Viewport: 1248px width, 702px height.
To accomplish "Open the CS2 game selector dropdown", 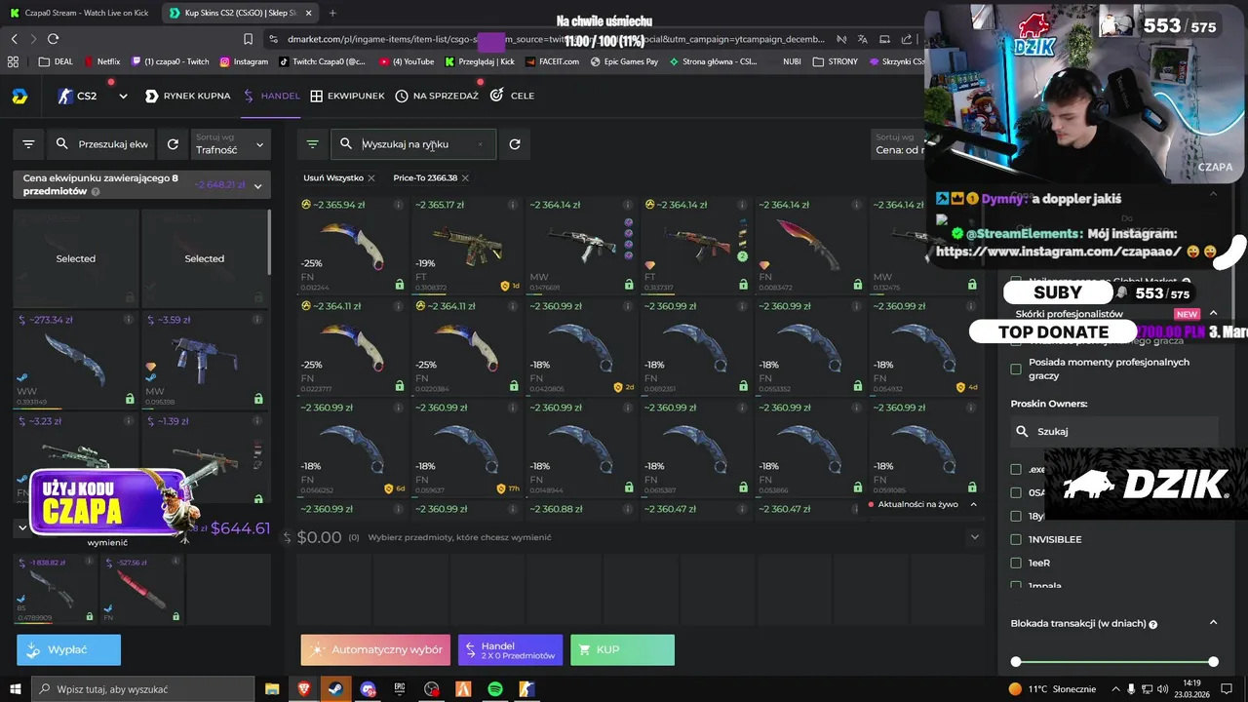I will 123,97.
